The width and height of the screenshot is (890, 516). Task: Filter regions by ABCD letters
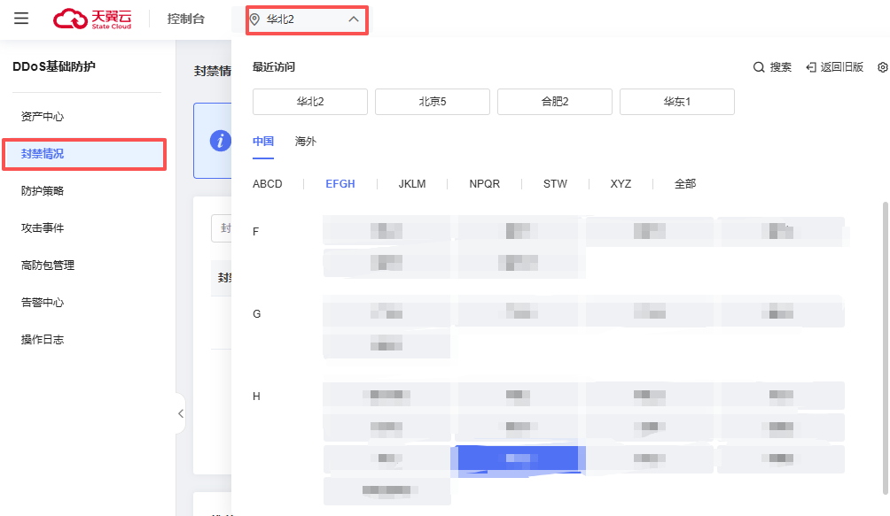click(268, 184)
